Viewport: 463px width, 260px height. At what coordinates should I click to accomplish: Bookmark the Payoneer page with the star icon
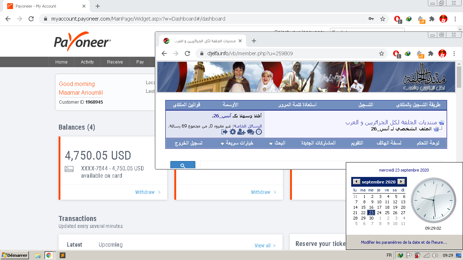point(382,19)
